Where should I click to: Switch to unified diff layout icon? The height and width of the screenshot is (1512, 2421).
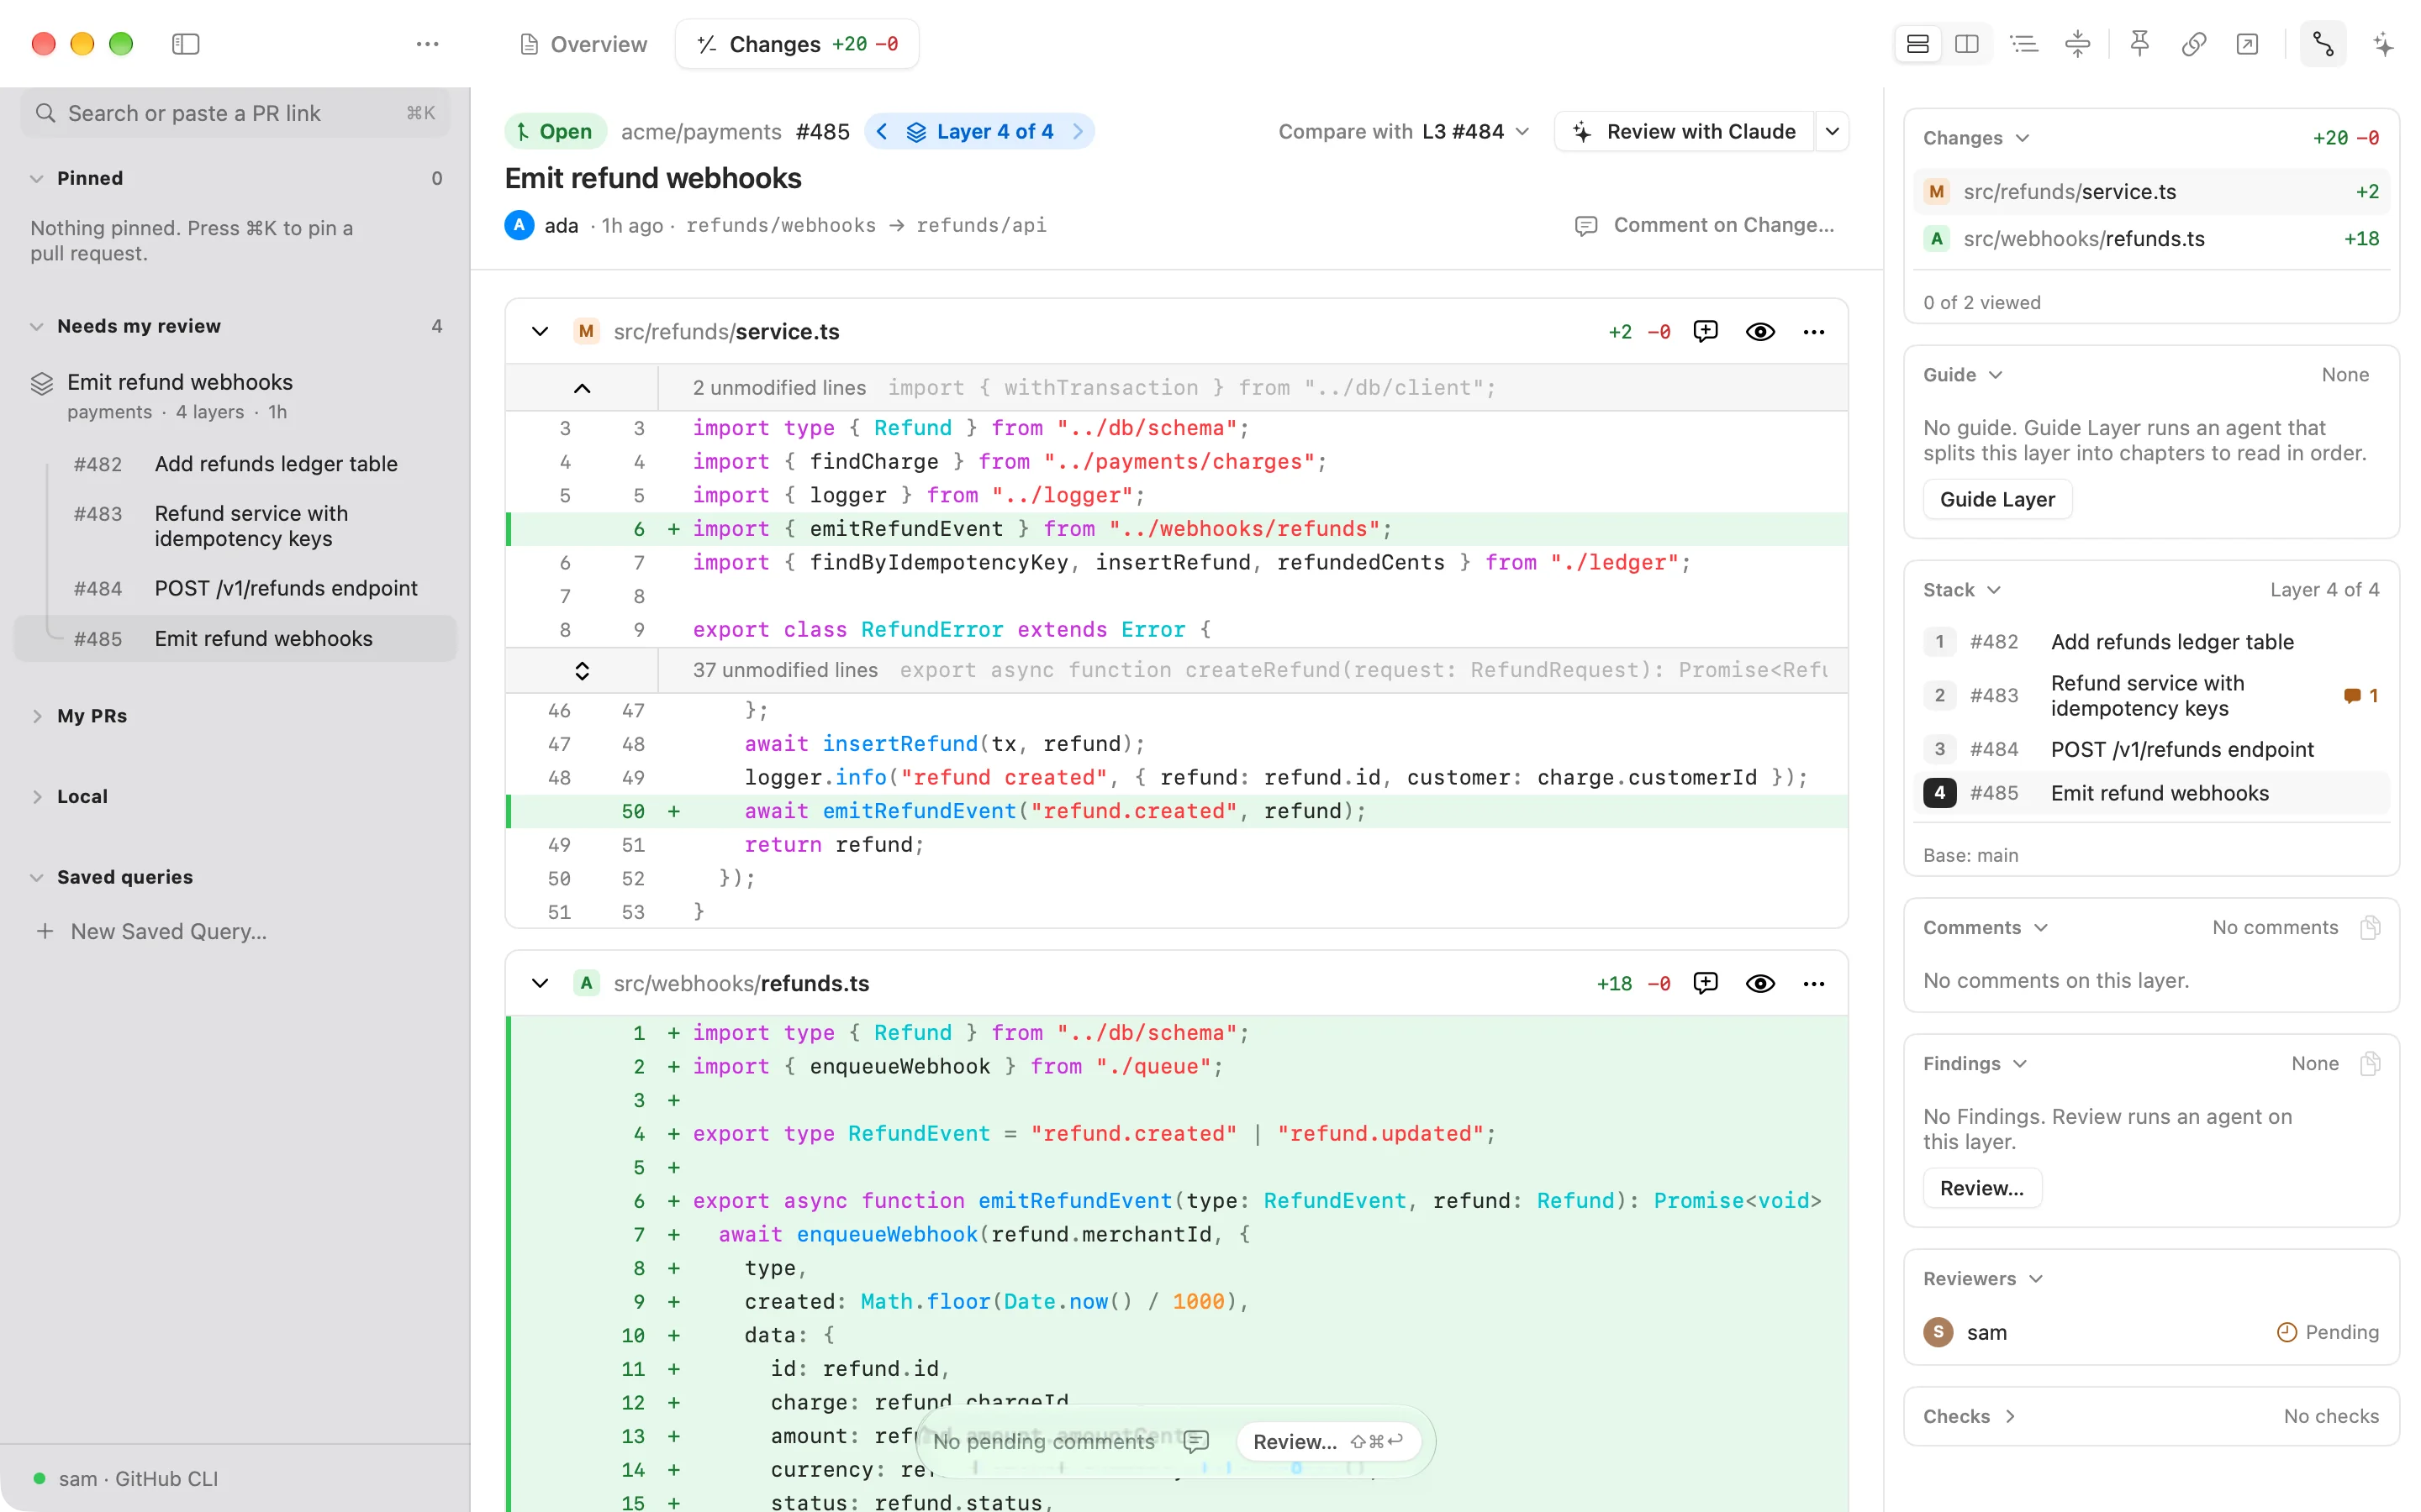coord(1917,44)
